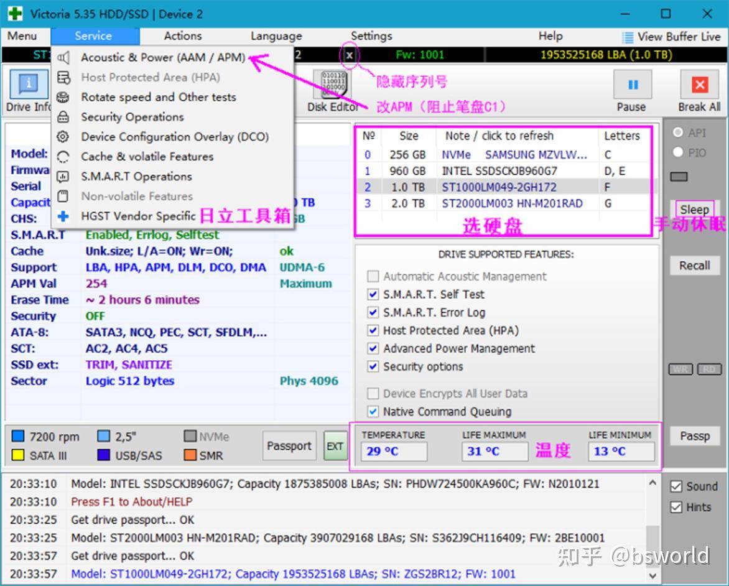
Task: Click the log scroll down arrow
Action: tap(652, 575)
